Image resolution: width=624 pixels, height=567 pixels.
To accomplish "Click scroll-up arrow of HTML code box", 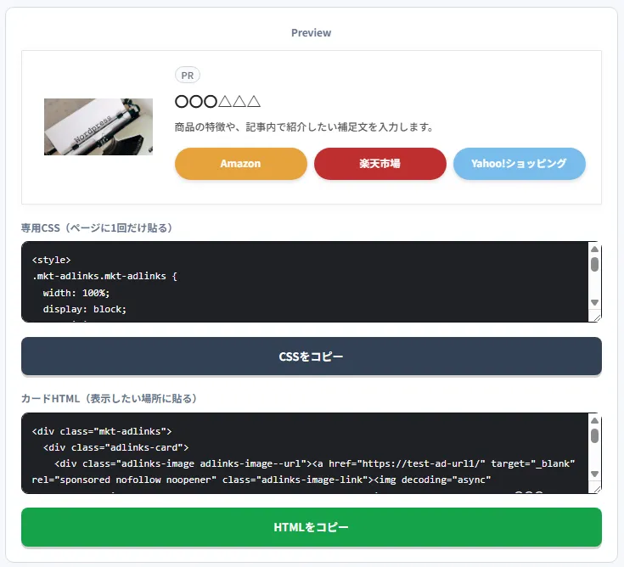I will (594, 420).
